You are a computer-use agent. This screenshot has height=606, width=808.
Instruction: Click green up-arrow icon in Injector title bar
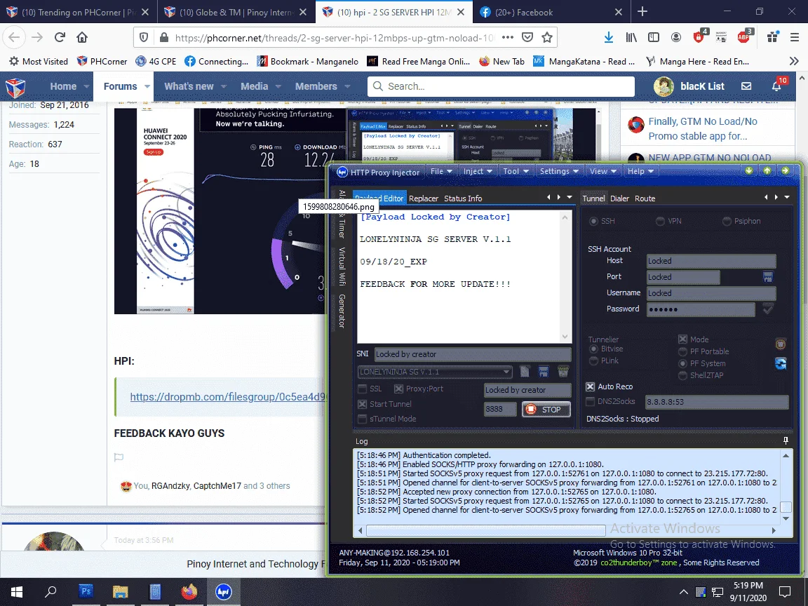(x=767, y=170)
